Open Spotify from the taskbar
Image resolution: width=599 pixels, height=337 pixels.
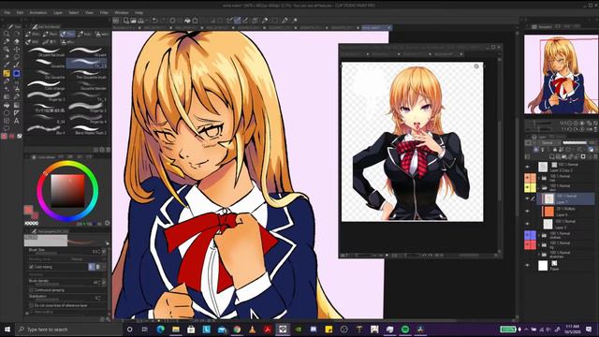coord(405,330)
